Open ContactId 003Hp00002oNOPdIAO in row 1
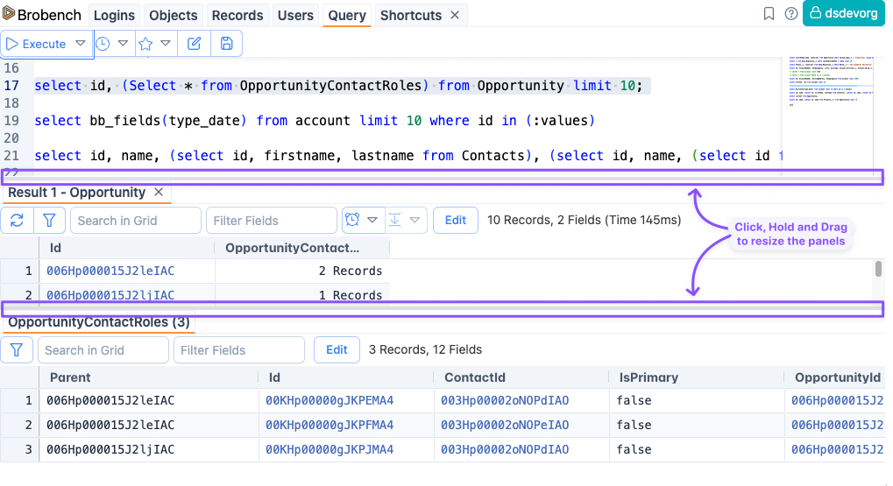The image size is (893, 486). coord(505,401)
